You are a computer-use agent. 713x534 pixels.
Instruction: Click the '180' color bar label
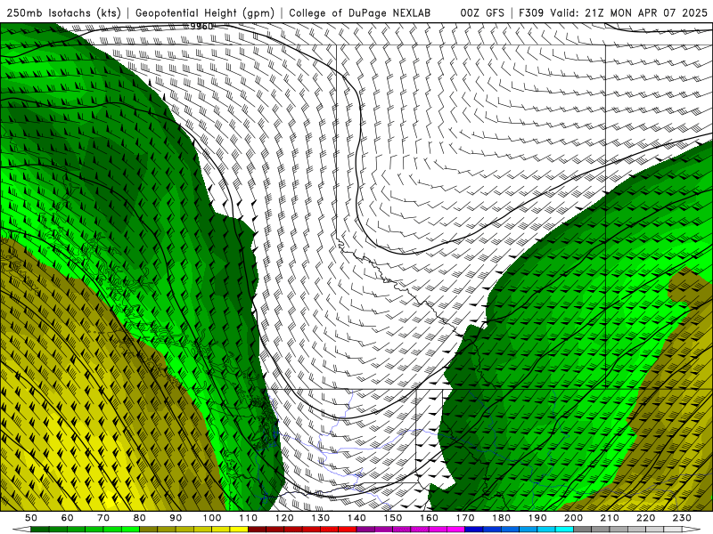501,518
